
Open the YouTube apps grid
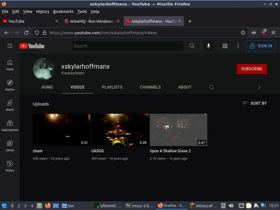point(225,46)
